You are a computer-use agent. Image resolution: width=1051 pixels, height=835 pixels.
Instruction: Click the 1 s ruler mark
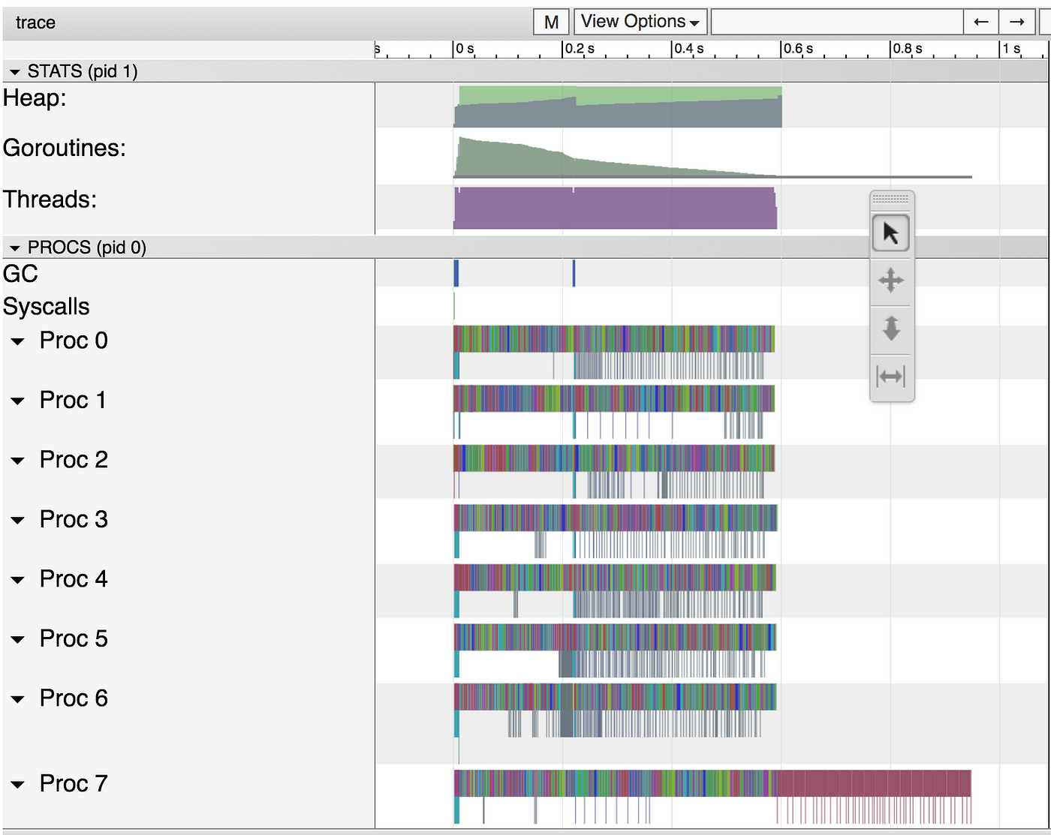[x=1011, y=49]
